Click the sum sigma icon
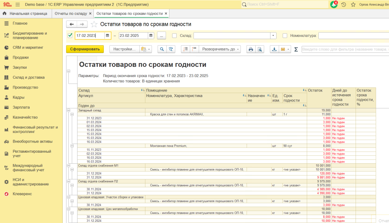The height and width of the screenshot is (223, 389). click(x=296, y=49)
